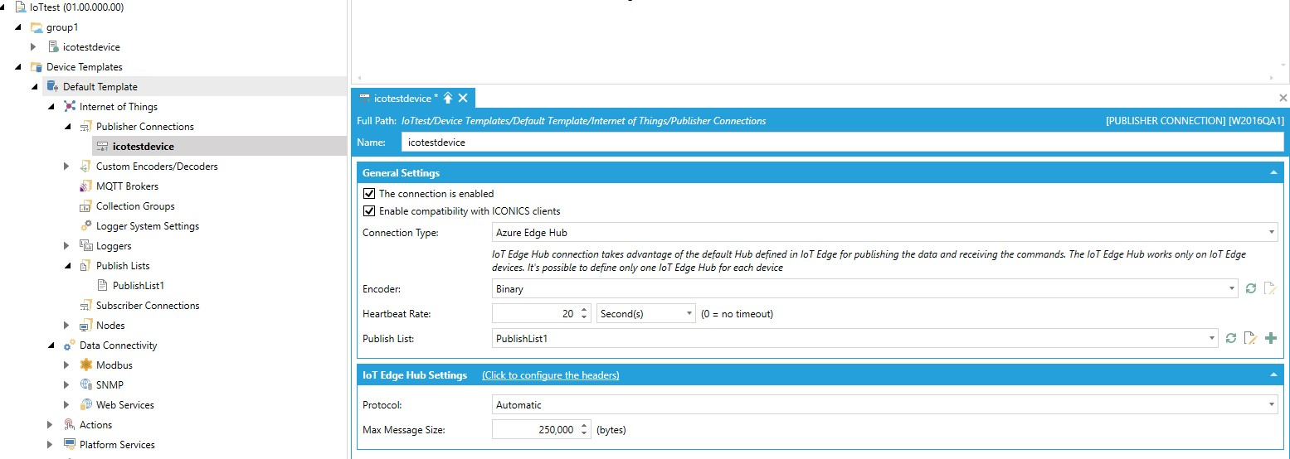
Task: Open the Protocol dropdown
Action: click(x=884, y=405)
